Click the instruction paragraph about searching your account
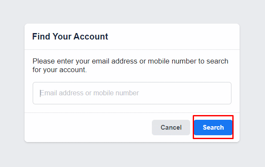This screenshot has width=265, height=167. [x=130, y=65]
